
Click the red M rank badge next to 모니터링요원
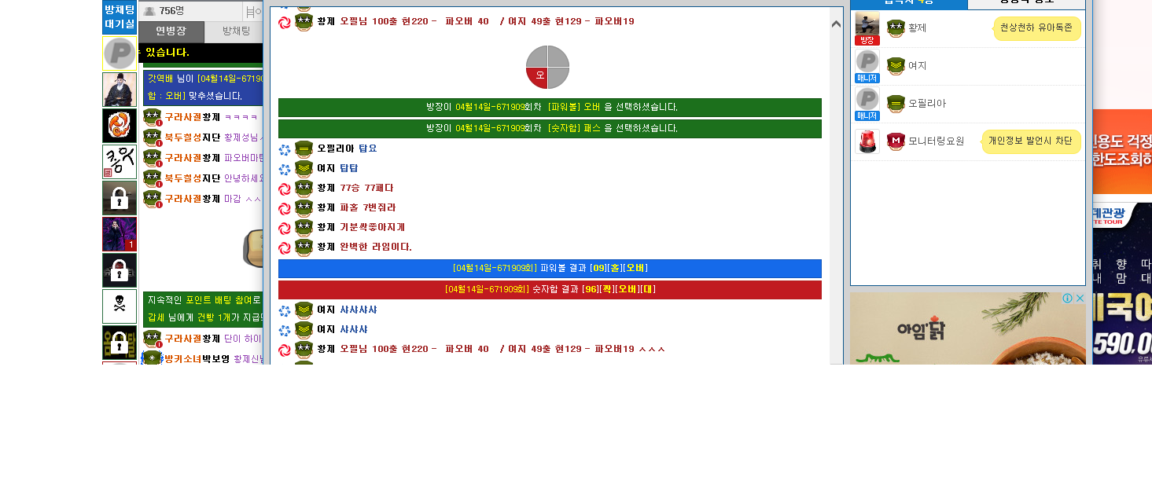896,141
